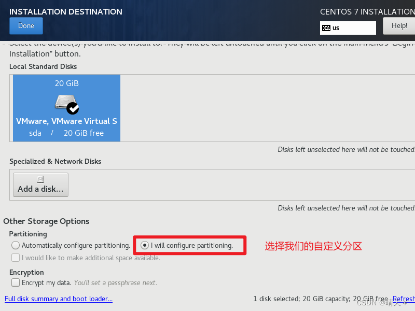
Task: Click the us keyboard layout field
Action: (348, 28)
